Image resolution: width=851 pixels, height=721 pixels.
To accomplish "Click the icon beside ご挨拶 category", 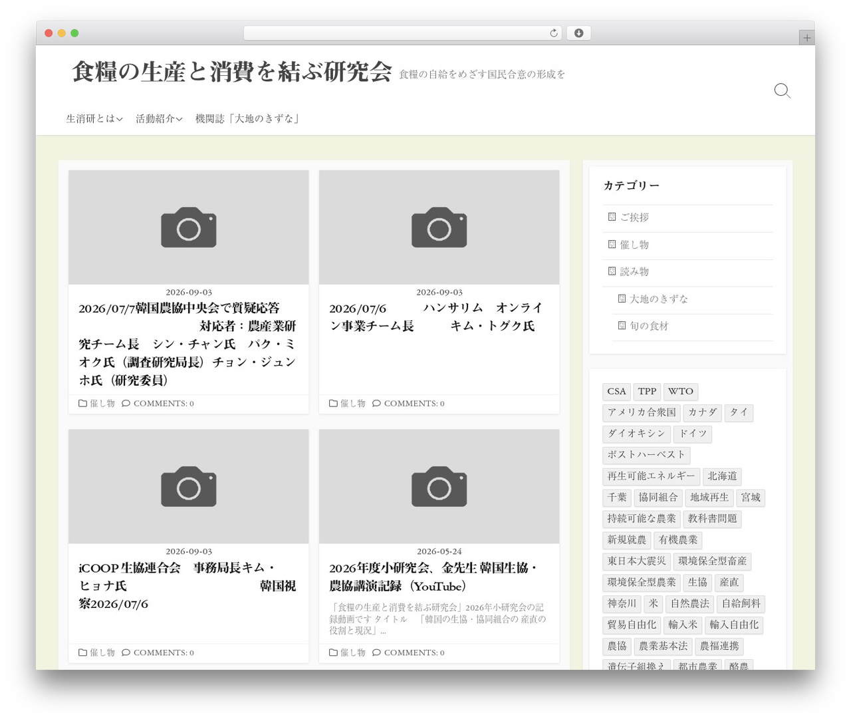I will pyautogui.click(x=612, y=217).
